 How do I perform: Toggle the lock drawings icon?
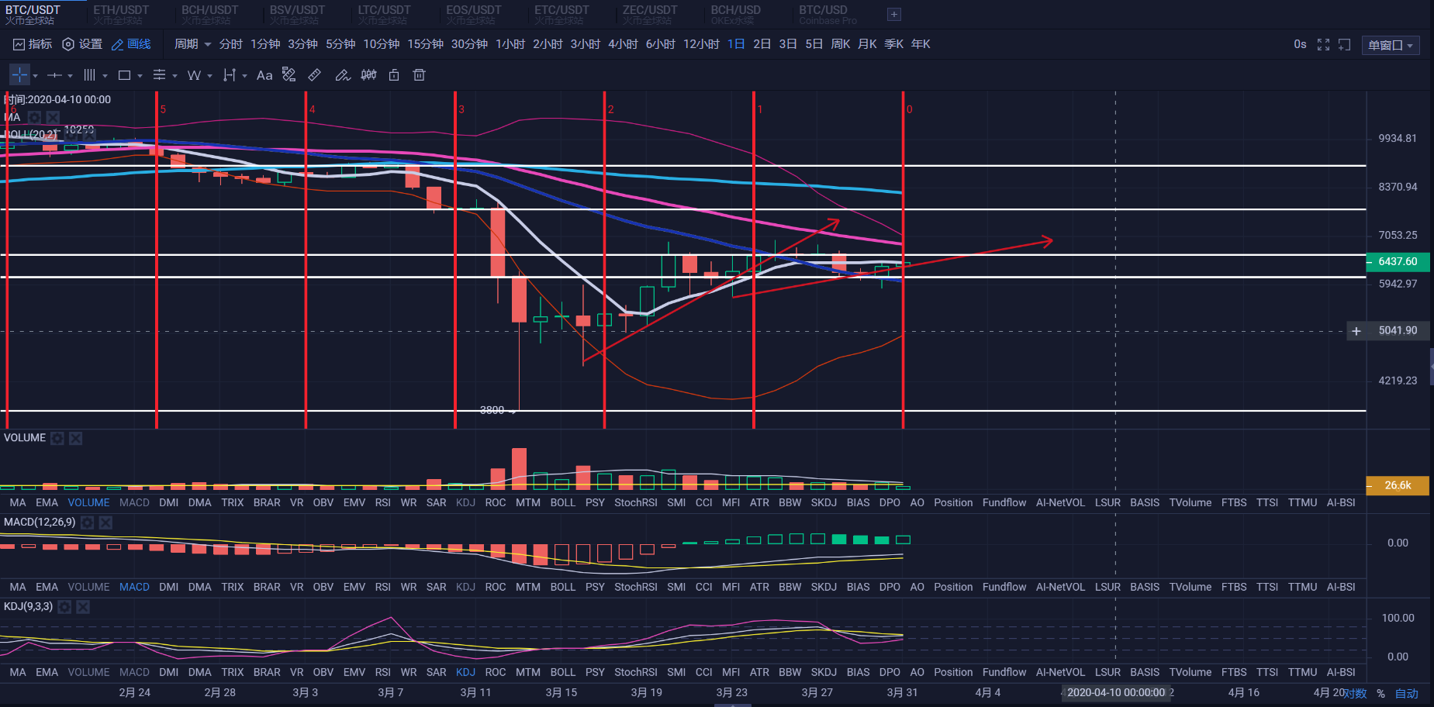(x=394, y=75)
